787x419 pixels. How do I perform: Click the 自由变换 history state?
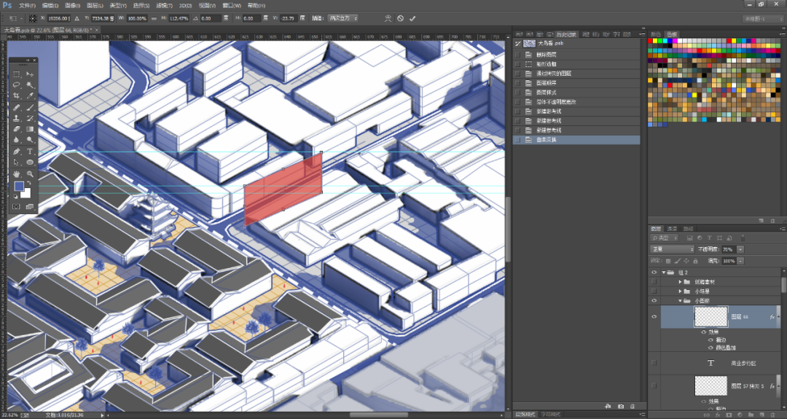click(548, 139)
